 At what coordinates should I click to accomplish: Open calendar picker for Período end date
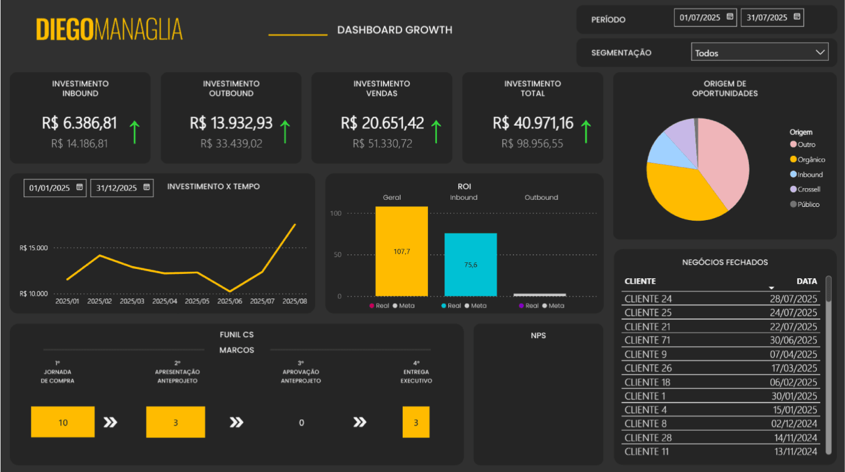797,17
